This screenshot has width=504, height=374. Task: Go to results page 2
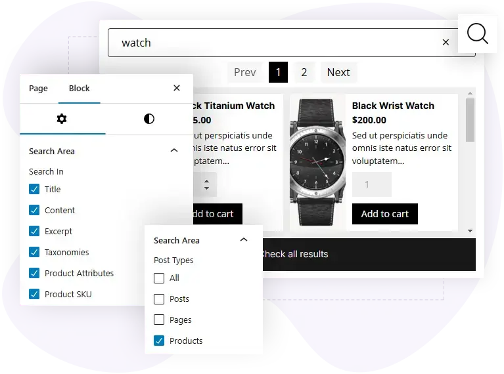point(304,72)
